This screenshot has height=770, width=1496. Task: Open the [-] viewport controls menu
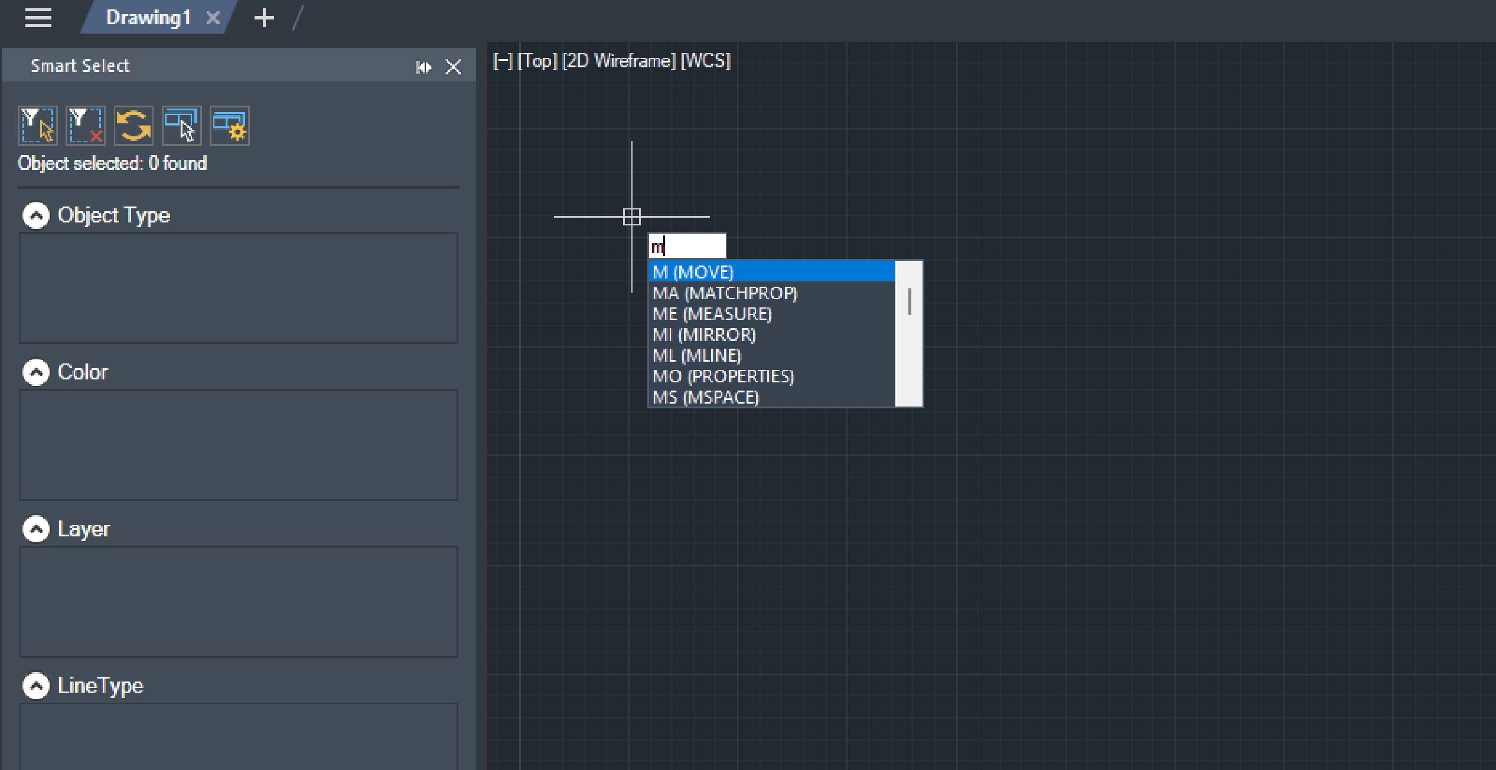pyautogui.click(x=503, y=61)
